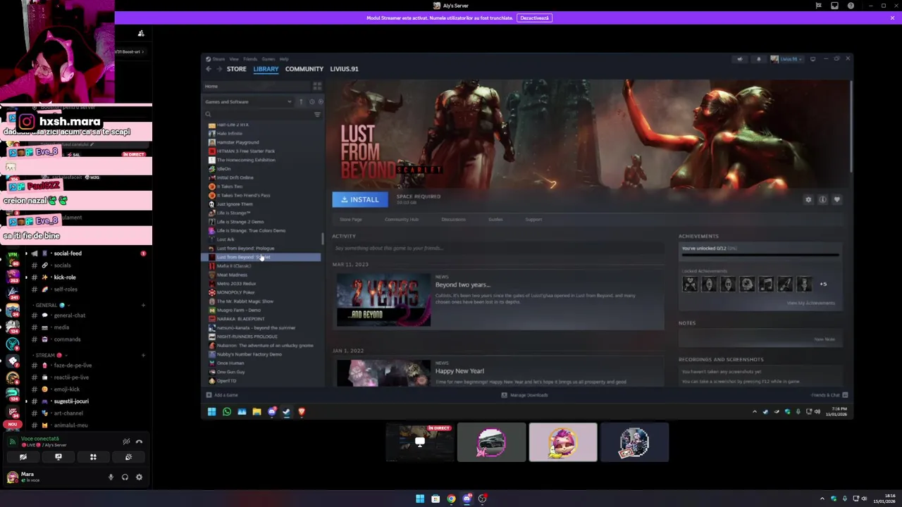
Task: Click the ready-to-play filter icon in library
Action: 320,101
